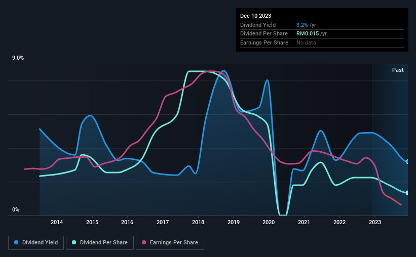Select the 2021 x-axis label
The image size is (416, 257).
[304, 222]
